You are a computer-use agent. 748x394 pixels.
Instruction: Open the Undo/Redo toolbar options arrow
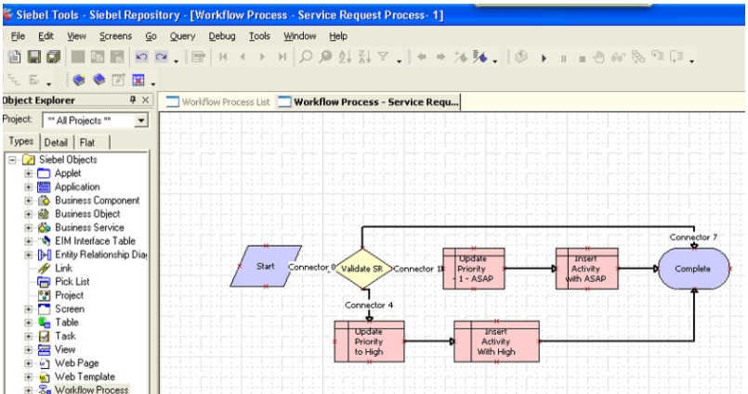pos(176,61)
